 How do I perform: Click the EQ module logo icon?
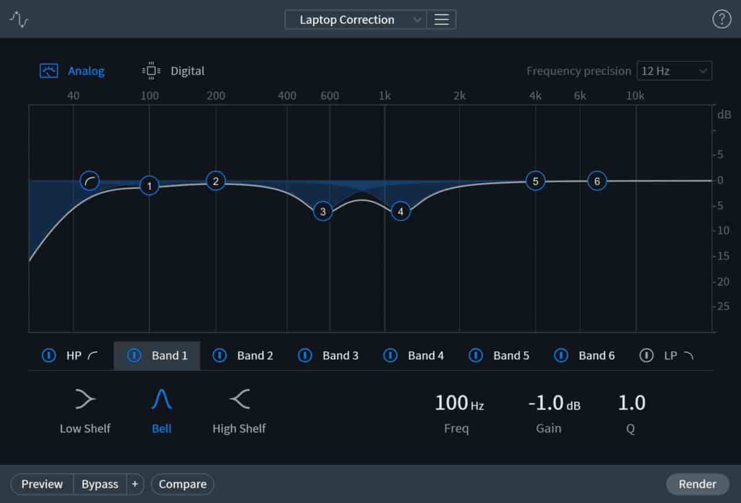click(19, 20)
